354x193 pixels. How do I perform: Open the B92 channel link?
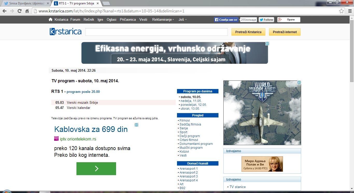182,188
